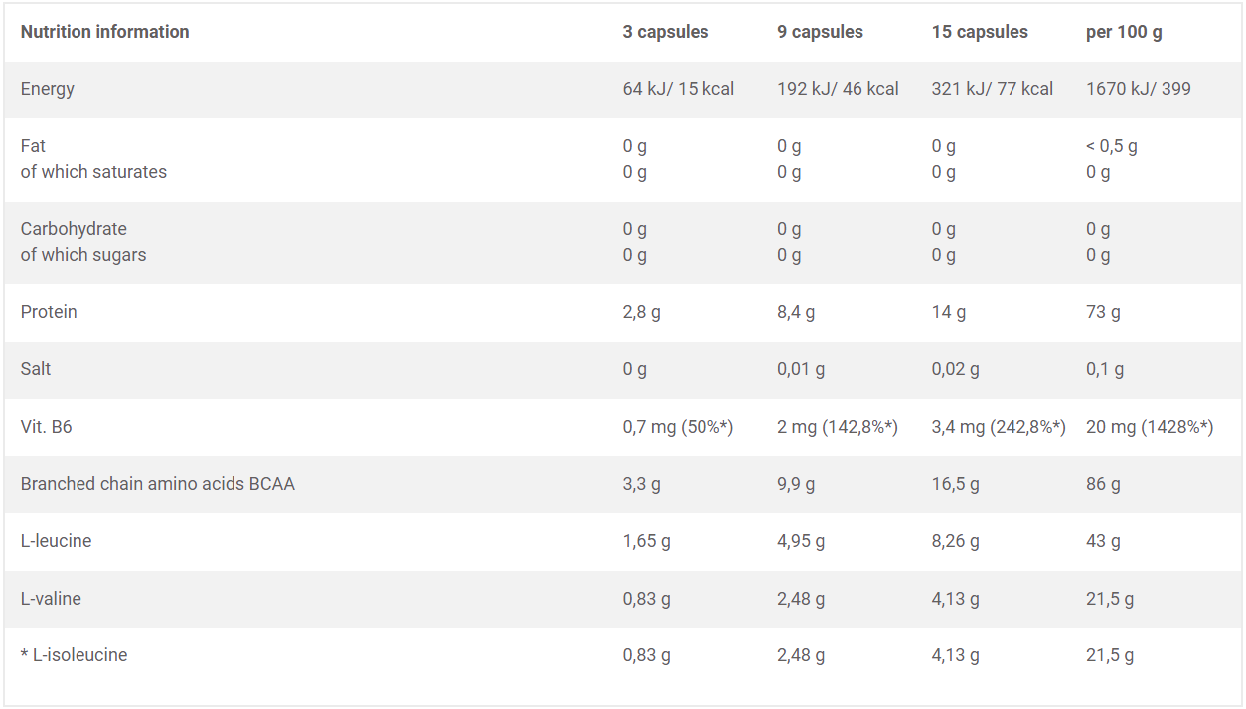
Task: Click the 'Protein' row label
Action: tap(49, 312)
